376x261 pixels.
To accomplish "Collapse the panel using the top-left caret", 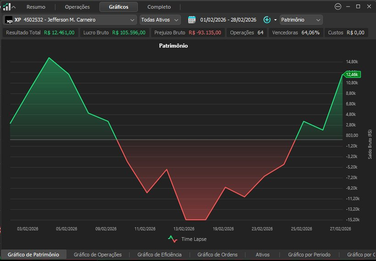I will [14, 7].
